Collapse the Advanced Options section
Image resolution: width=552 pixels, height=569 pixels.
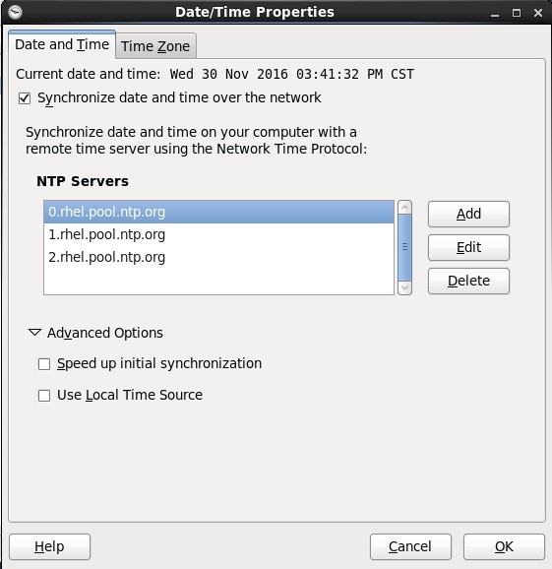[x=34, y=333]
